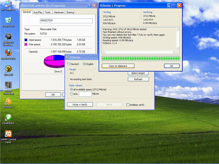The height and width of the screenshot is (164, 219).
Task: Switch to the General tab
Action: 27,12
